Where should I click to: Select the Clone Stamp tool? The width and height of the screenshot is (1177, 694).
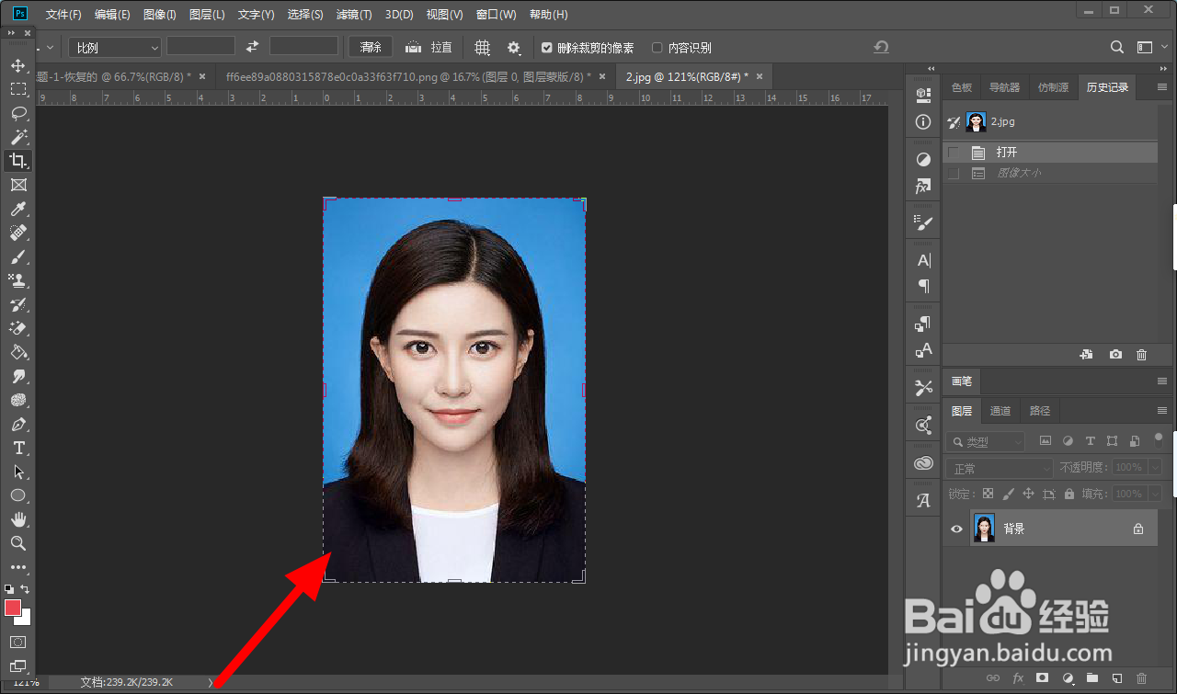[17, 280]
